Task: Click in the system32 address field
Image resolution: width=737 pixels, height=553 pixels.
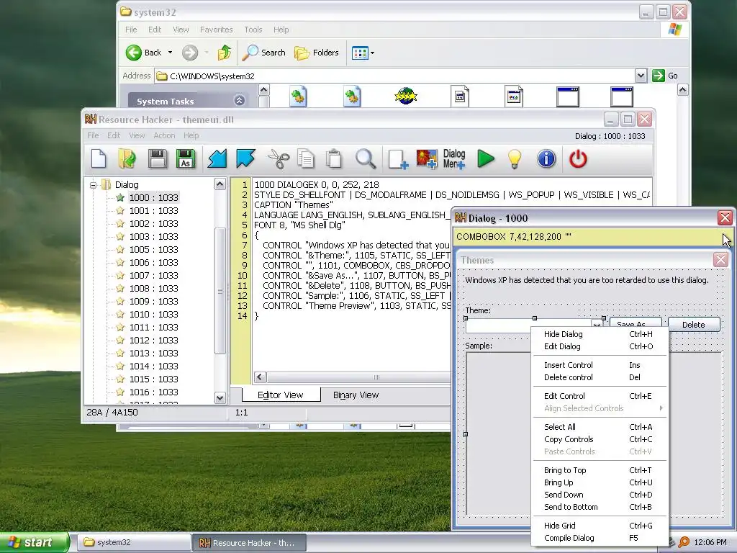Action: click(395, 76)
